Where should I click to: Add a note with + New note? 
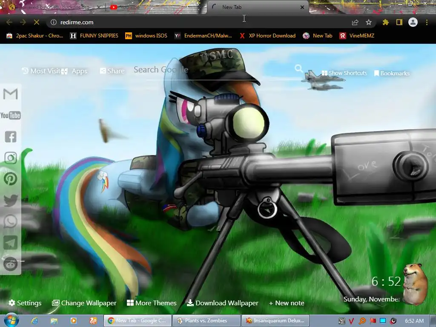tap(287, 303)
